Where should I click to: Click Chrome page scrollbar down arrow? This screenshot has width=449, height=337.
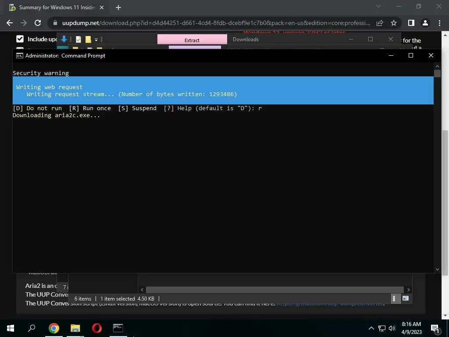point(445,315)
